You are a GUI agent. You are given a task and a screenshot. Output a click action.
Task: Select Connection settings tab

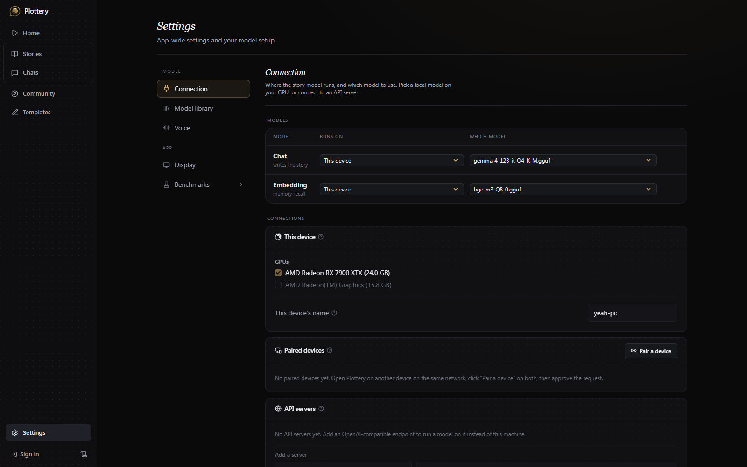tap(204, 89)
